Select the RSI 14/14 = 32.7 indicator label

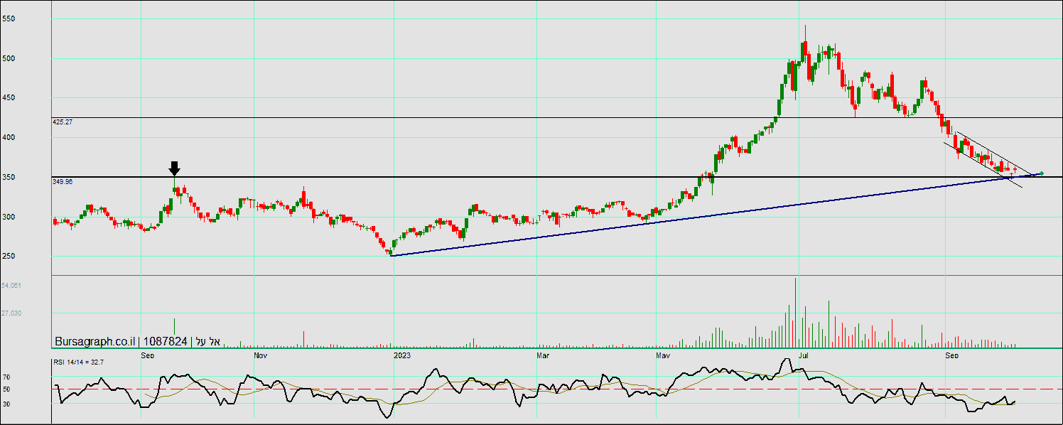78,362
